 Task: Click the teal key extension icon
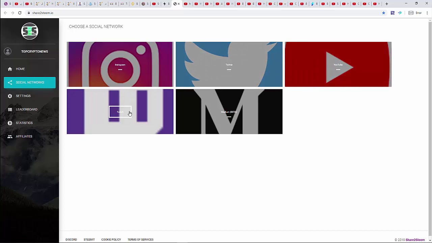[x=400, y=13]
